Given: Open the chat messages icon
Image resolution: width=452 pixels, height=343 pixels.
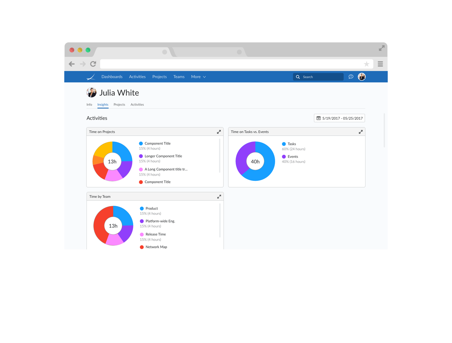Looking at the screenshot, I should click(x=351, y=77).
